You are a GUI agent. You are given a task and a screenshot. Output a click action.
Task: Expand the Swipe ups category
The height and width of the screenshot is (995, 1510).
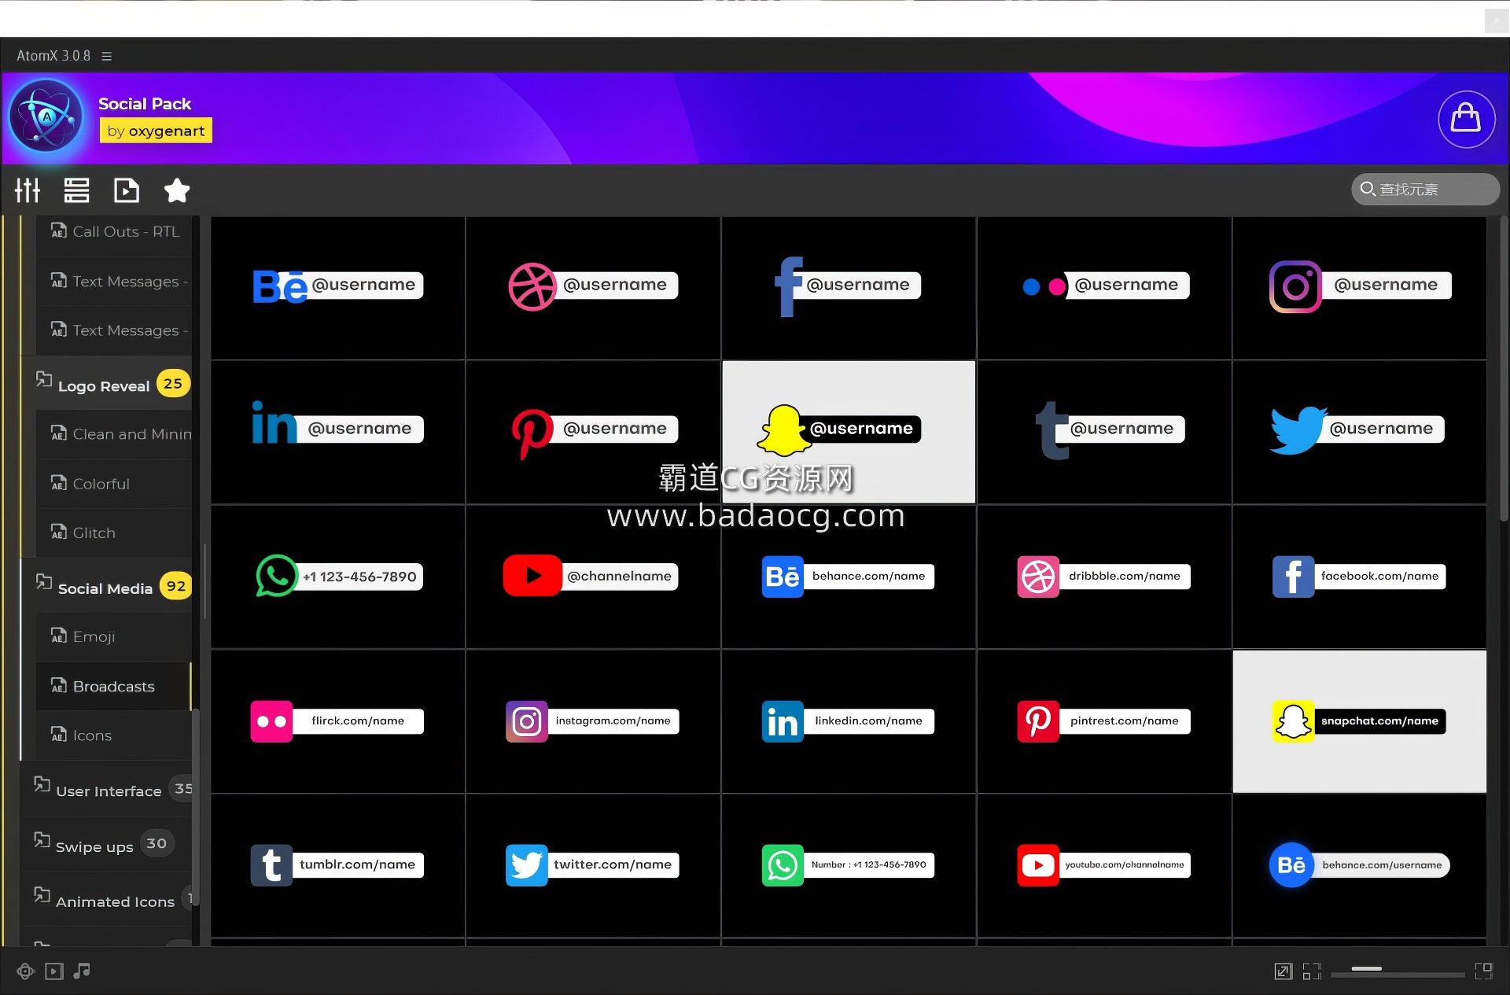106,845
